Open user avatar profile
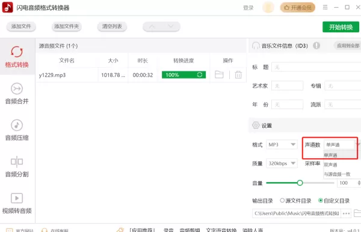361x232 pixels. coord(268,7)
